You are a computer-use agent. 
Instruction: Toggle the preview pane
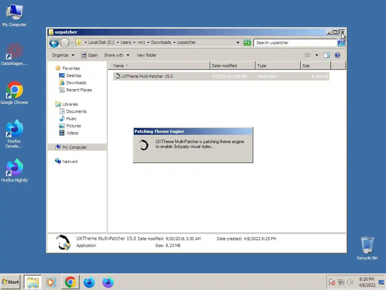[327, 55]
